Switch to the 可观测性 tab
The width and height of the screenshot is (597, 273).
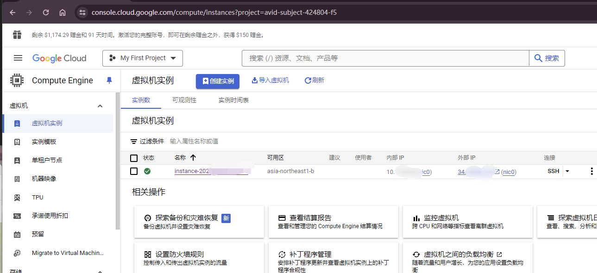click(x=184, y=100)
